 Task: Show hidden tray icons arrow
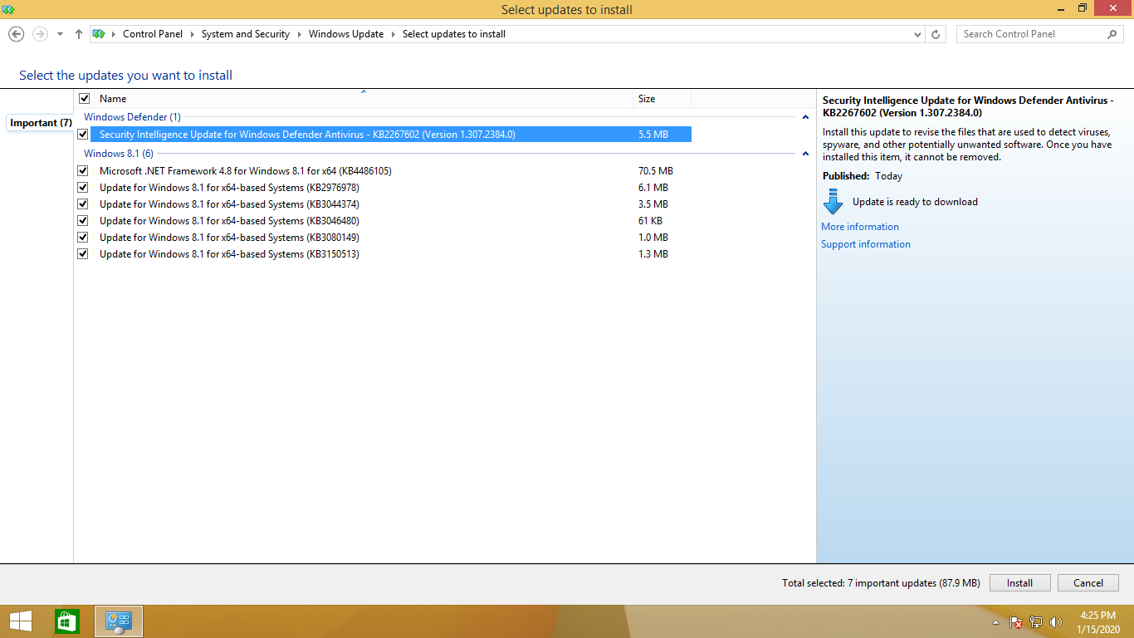coord(995,622)
